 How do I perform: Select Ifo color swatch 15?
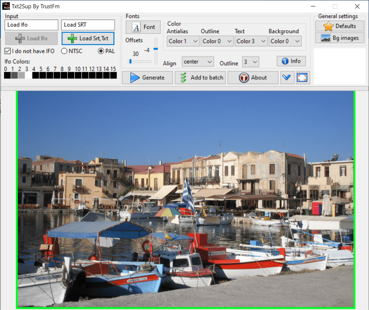(114, 76)
